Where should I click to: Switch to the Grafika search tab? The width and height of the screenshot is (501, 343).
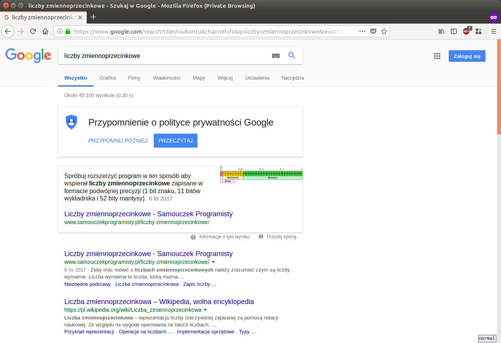(x=108, y=78)
